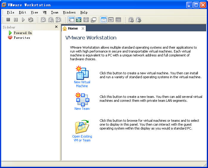
Task: Select Powered On in the sidebar
Action: coord(23,33)
